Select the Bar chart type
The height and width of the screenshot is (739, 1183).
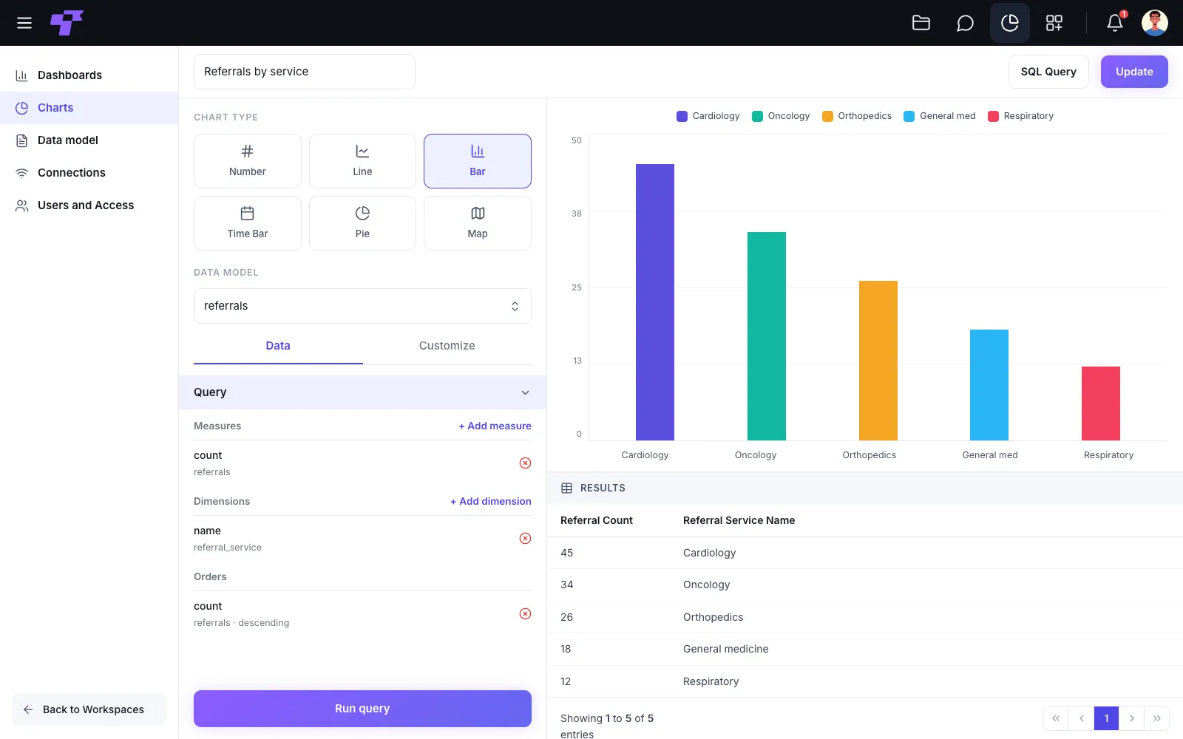pos(478,161)
